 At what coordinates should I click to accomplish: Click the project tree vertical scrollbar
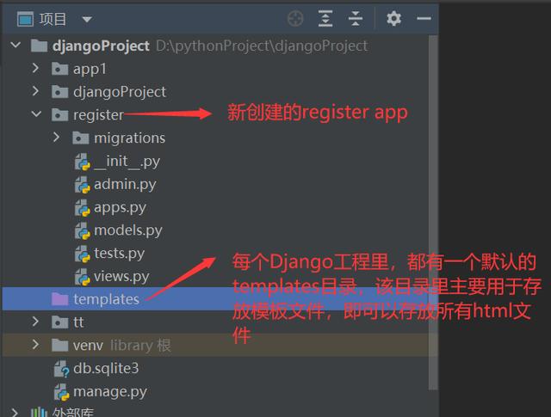coord(433,212)
